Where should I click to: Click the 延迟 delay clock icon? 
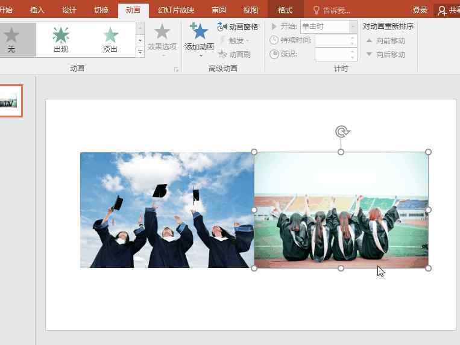coord(274,54)
